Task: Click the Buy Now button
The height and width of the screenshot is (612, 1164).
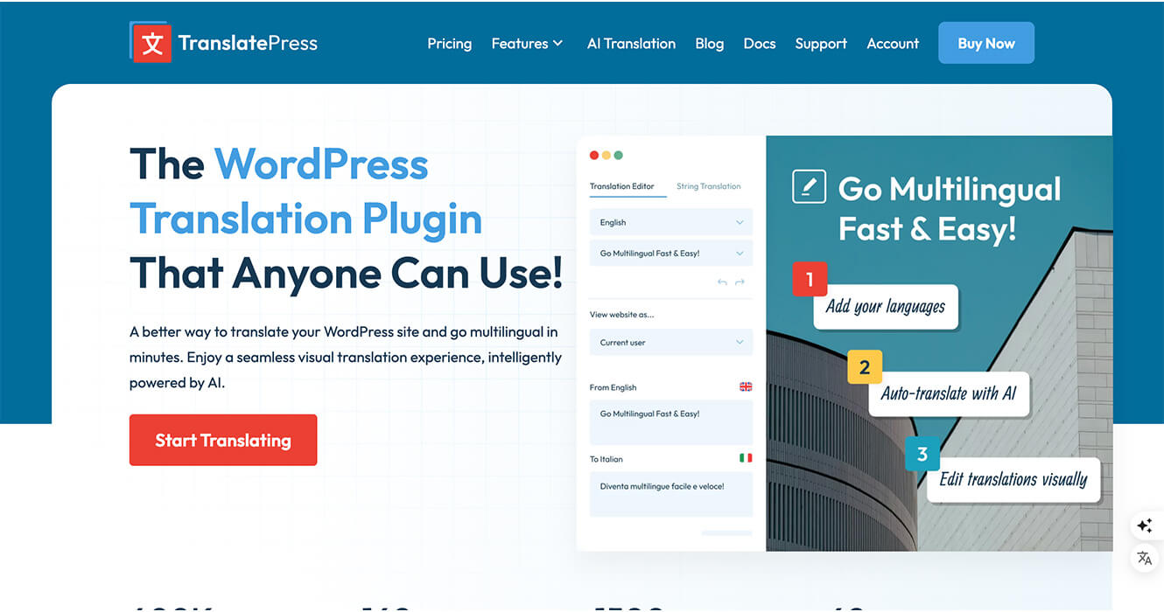Action: pyautogui.click(x=986, y=43)
